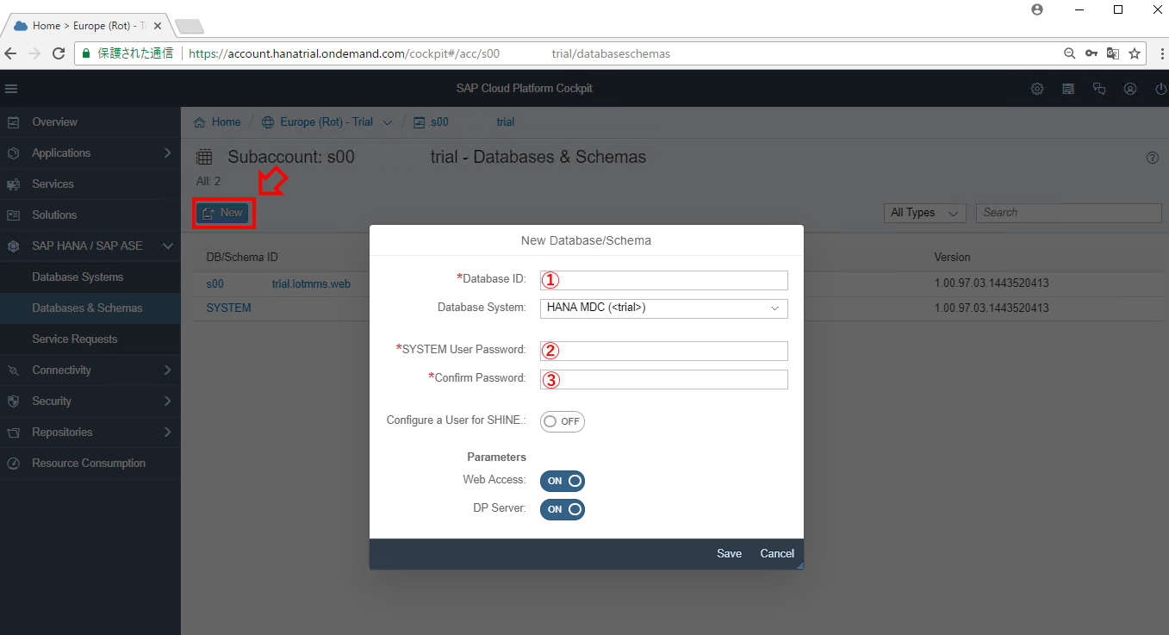Expand the Security sidebar chevron
1169x635 pixels.
(167, 402)
